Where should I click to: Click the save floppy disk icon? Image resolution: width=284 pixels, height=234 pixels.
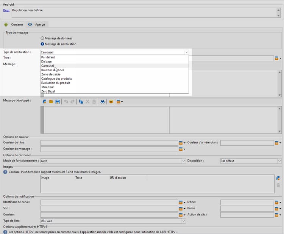tap(58, 102)
